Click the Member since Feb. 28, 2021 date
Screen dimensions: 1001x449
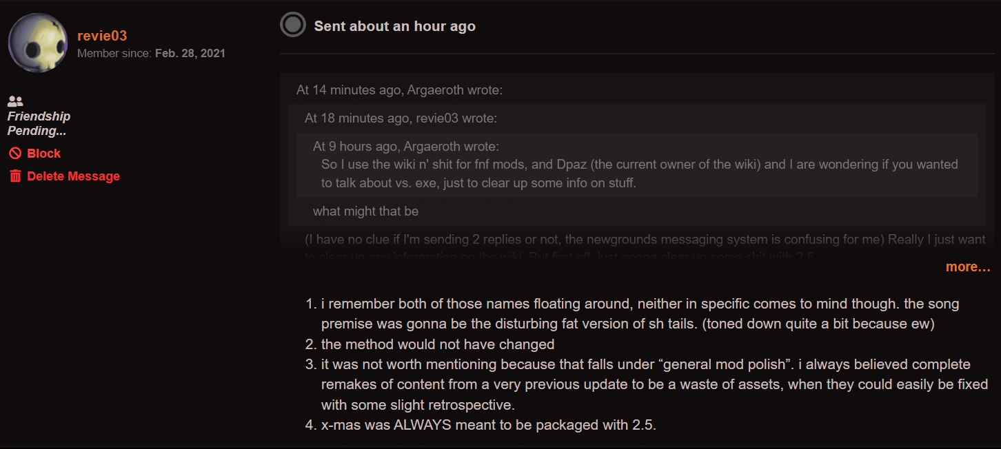(190, 53)
